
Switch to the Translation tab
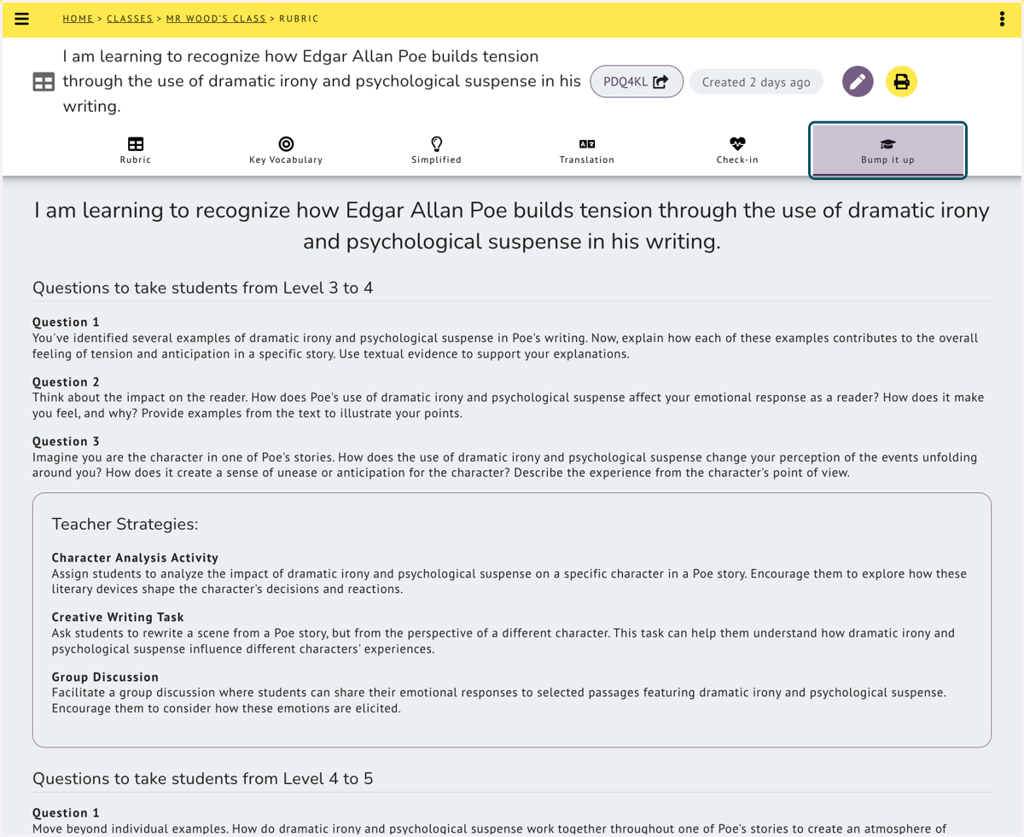click(587, 151)
